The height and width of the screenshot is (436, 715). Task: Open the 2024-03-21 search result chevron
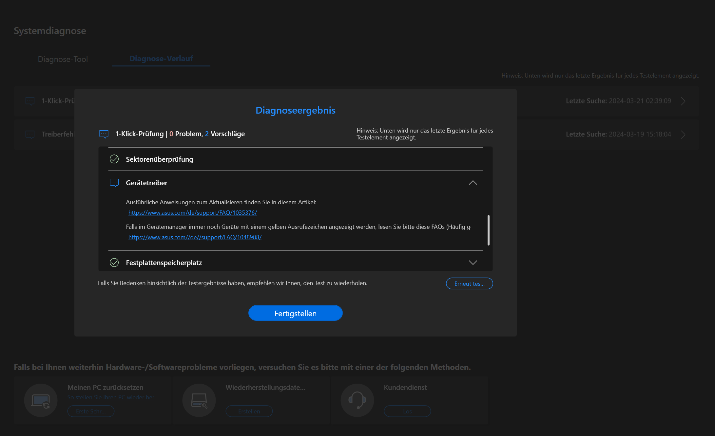(x=683, y=101)
